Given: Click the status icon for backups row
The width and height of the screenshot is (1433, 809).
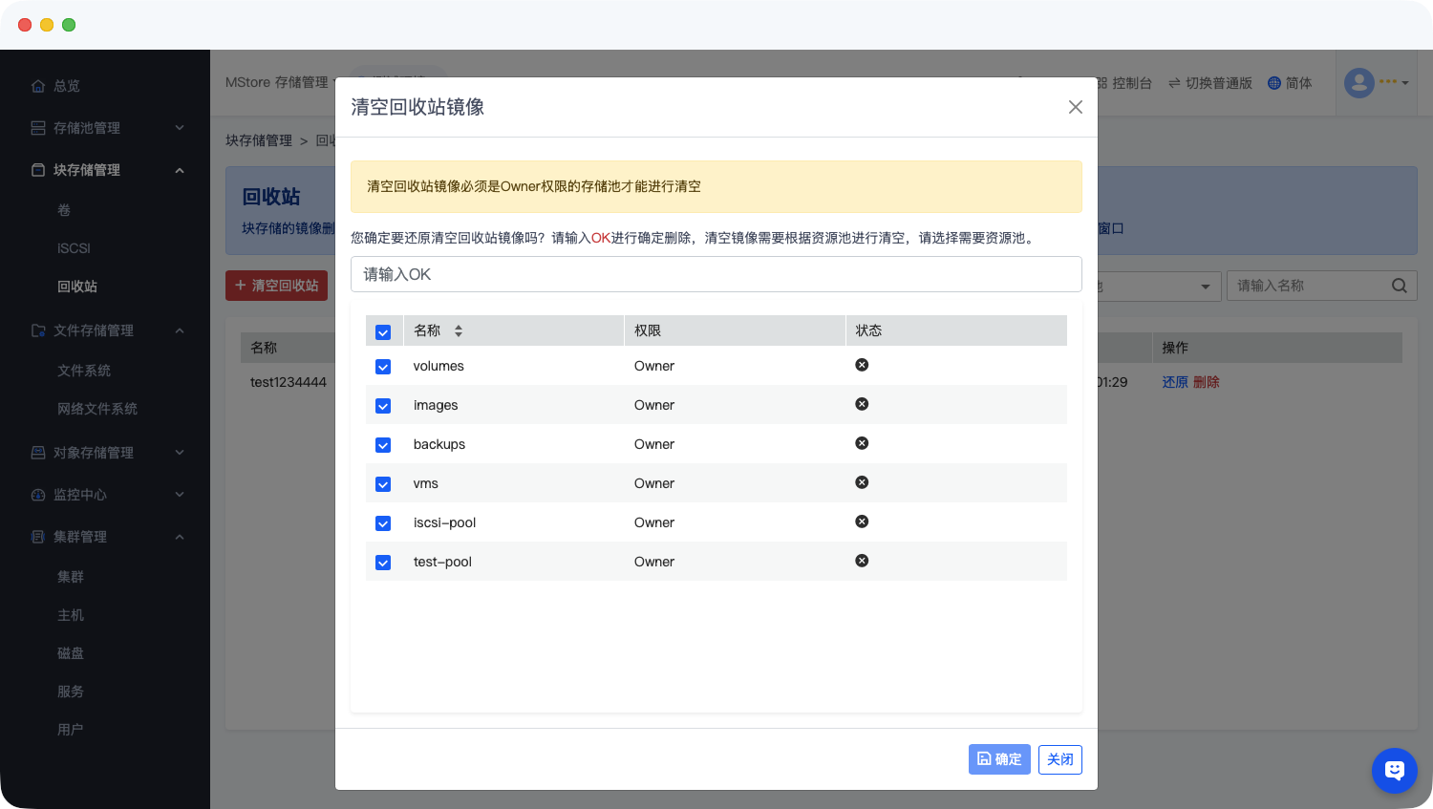Looking at the screenshot, I should (x=862, y=443).
